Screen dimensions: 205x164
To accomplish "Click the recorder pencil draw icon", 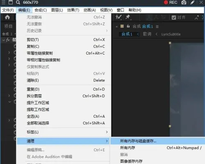I will (x=192, y=2).
